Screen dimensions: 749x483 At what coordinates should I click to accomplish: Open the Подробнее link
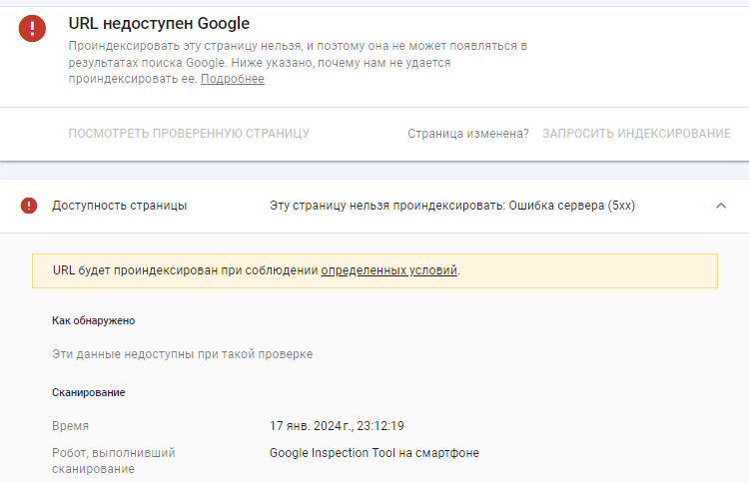(x=232, y=79)
